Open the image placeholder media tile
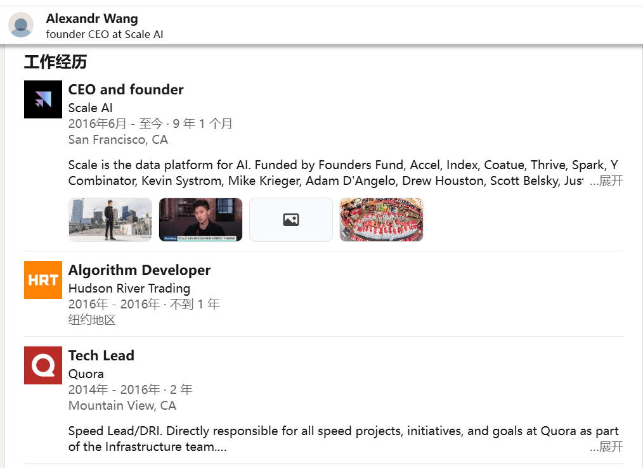Image resolution: width=643 pixels, height=468 pixels. [x=291, y=220]
